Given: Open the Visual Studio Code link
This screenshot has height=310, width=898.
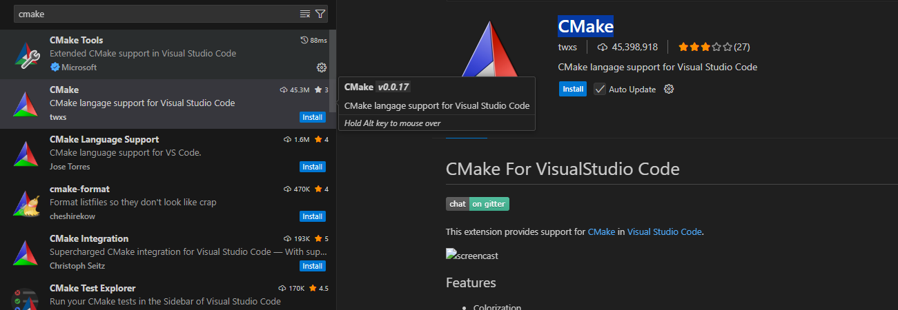Looking at the screenshot, I should 664,232.
